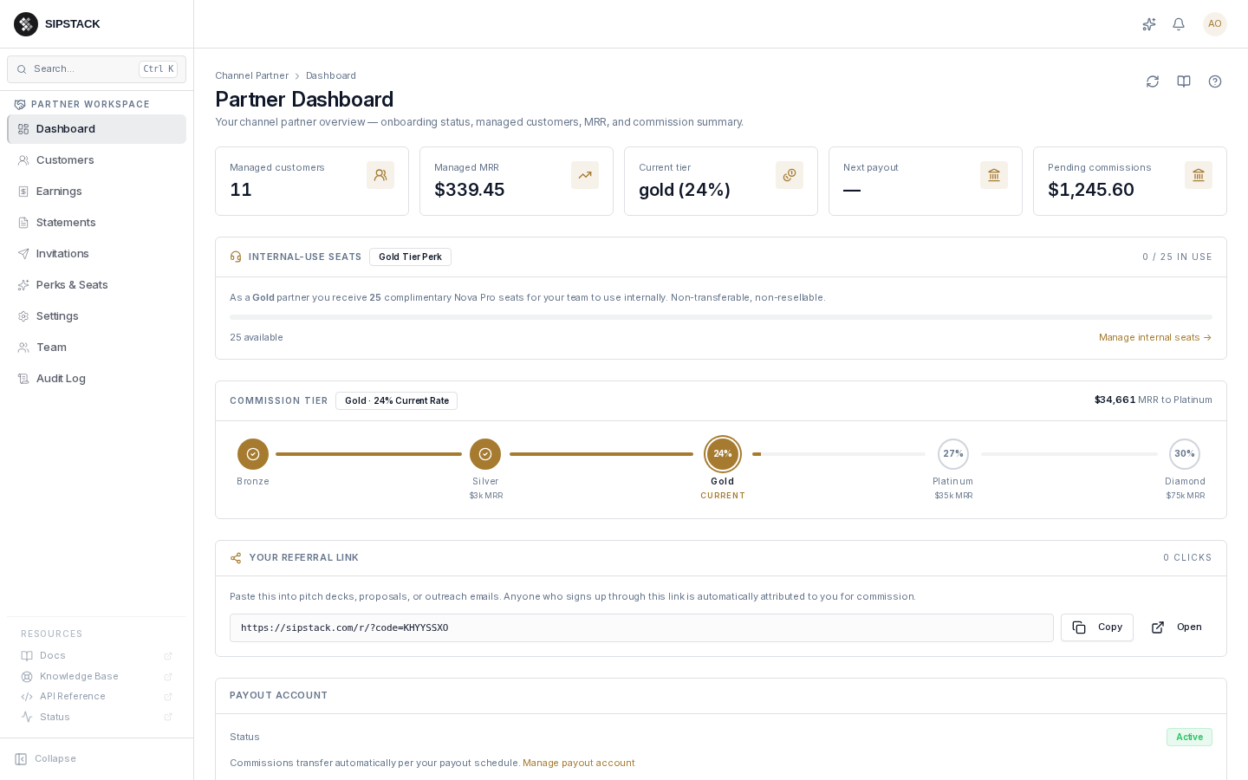Click the Gold 24% tier circle
1248x780 pixels.
pos(723,454)
